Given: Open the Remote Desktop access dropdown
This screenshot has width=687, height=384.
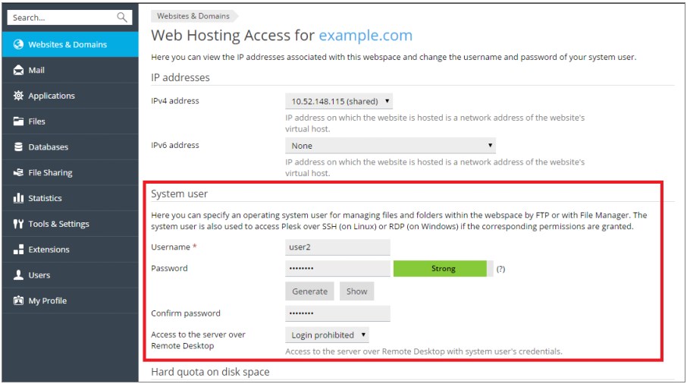Looking at the screenshot, I should (327, 335).
